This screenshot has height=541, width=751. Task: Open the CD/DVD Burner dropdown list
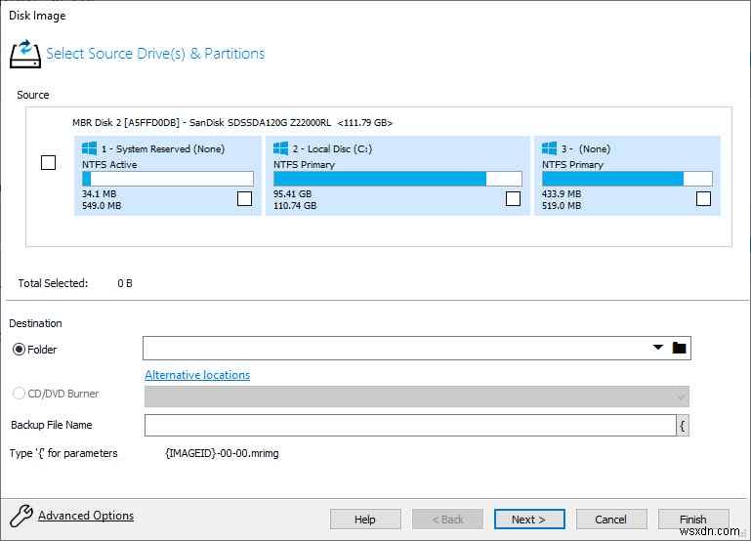click(x=680, y=395)
